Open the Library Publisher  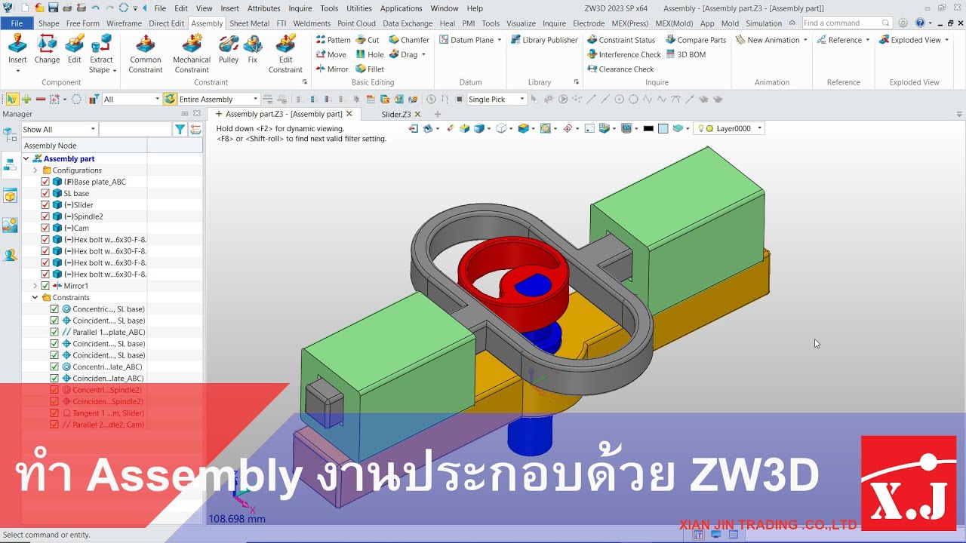click(x=544, y=40)
